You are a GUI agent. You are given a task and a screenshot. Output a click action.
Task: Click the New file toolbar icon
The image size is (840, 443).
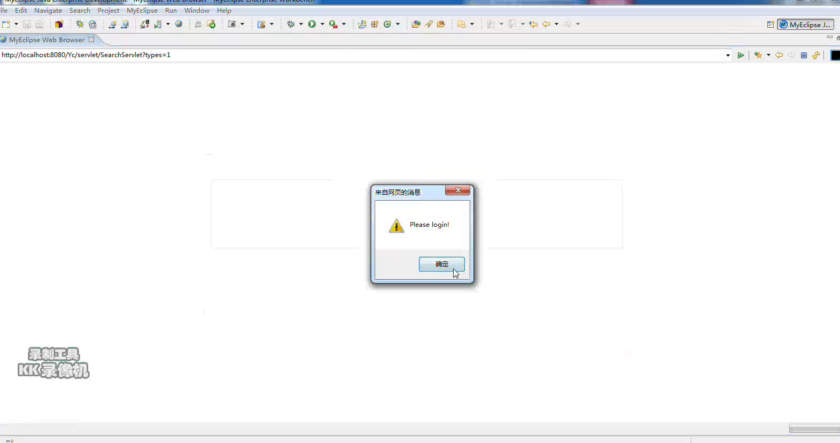(6, 24)
